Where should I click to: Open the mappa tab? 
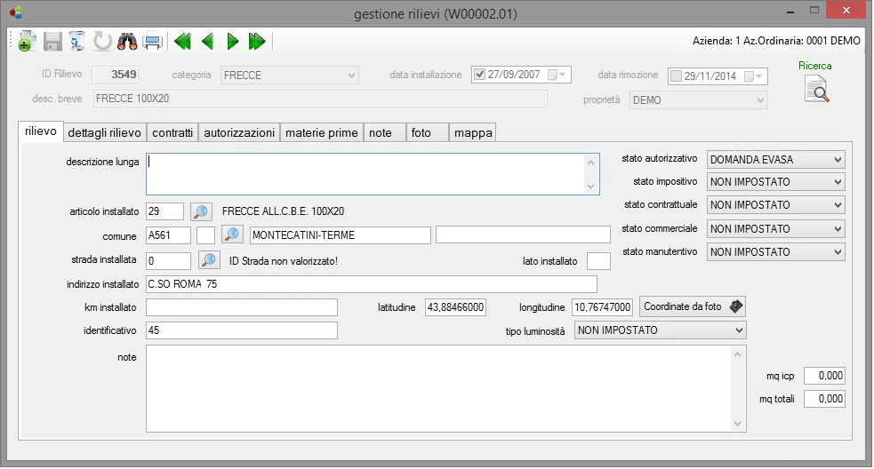pos(473,132)
